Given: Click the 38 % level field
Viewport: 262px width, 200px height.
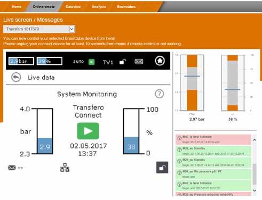Looking at the screenshot, I should point(50,61).
